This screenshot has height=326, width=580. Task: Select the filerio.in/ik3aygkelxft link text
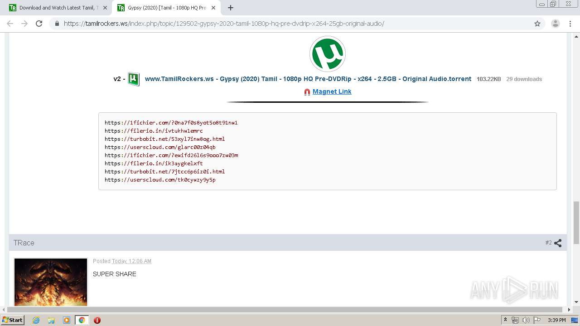[154, 163]
